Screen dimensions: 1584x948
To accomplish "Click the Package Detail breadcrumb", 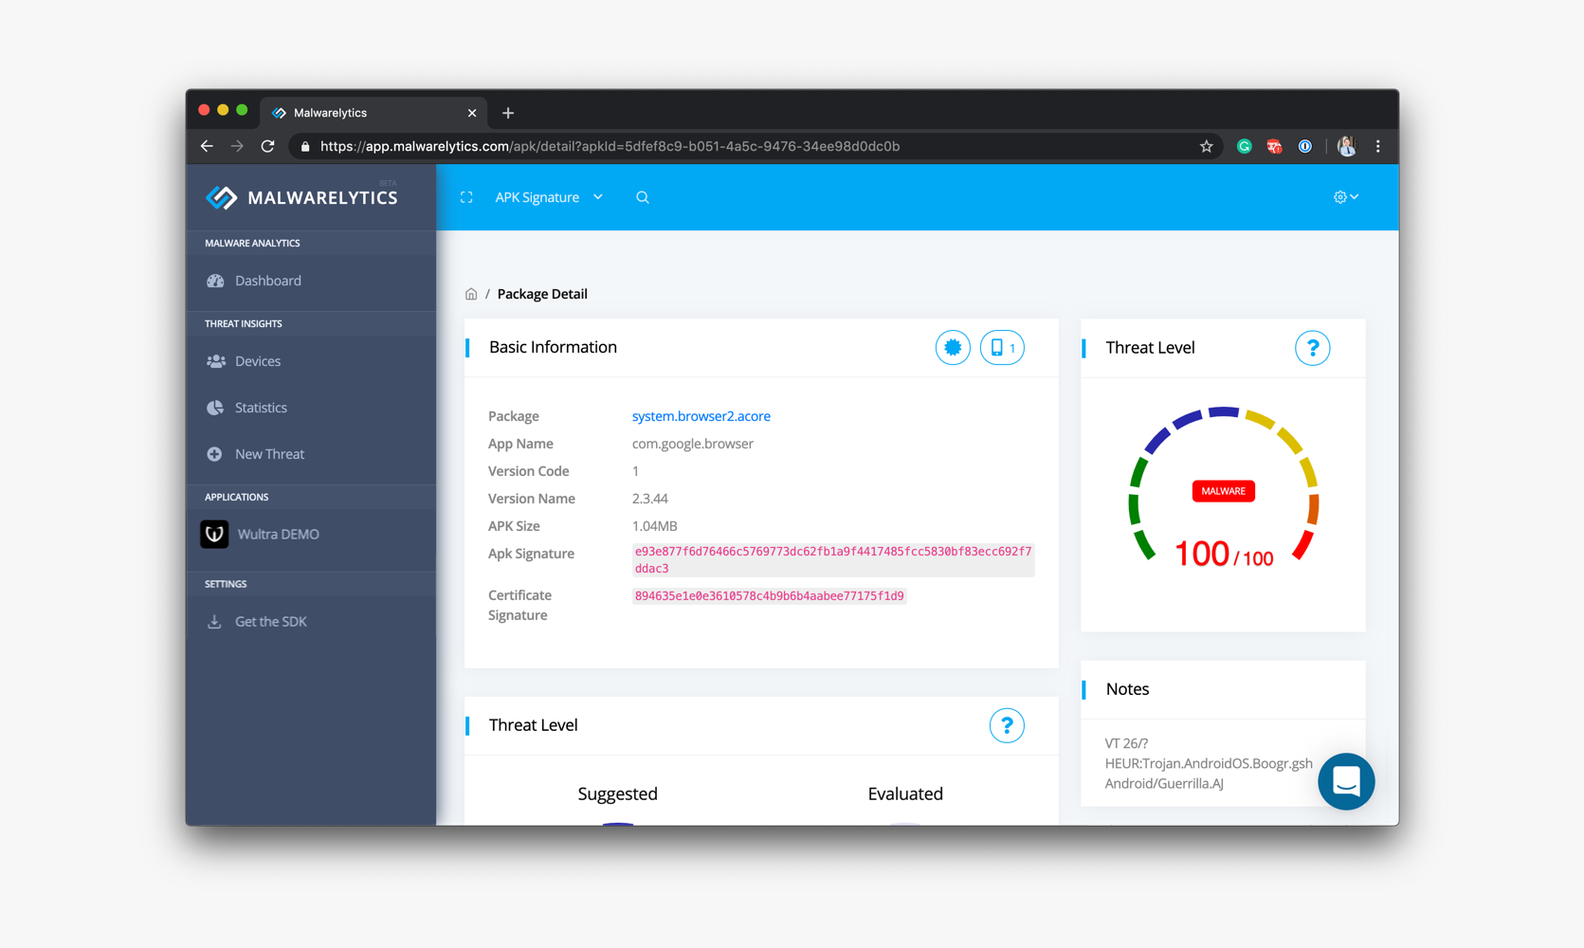I will (x=542, y=294).
